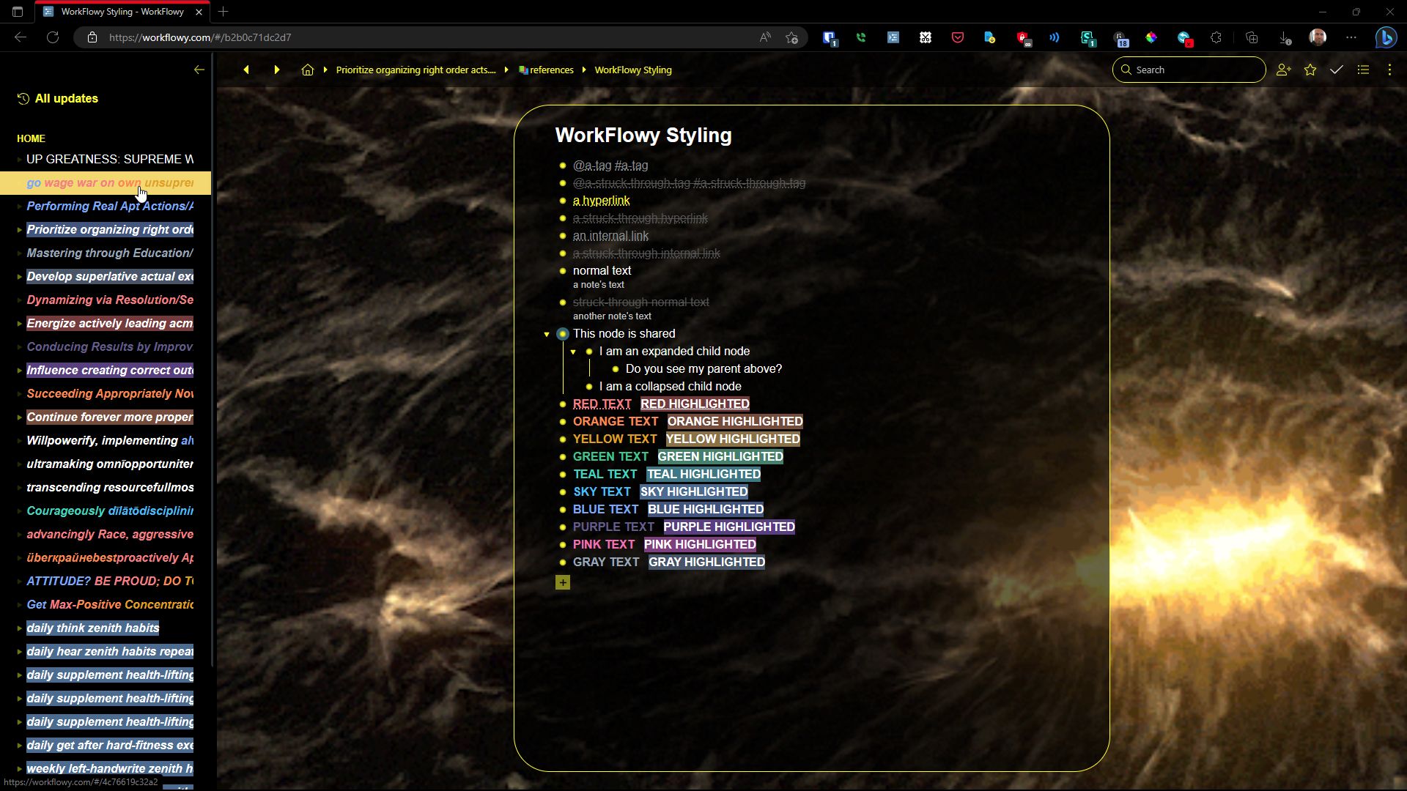The image size is (1407, 791).
Task: Select TEAL HIGHLIGHTED color swatch
Action: click(704, 474)
